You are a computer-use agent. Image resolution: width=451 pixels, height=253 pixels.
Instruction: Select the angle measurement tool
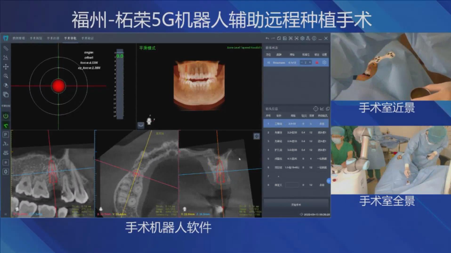[6, 58]
